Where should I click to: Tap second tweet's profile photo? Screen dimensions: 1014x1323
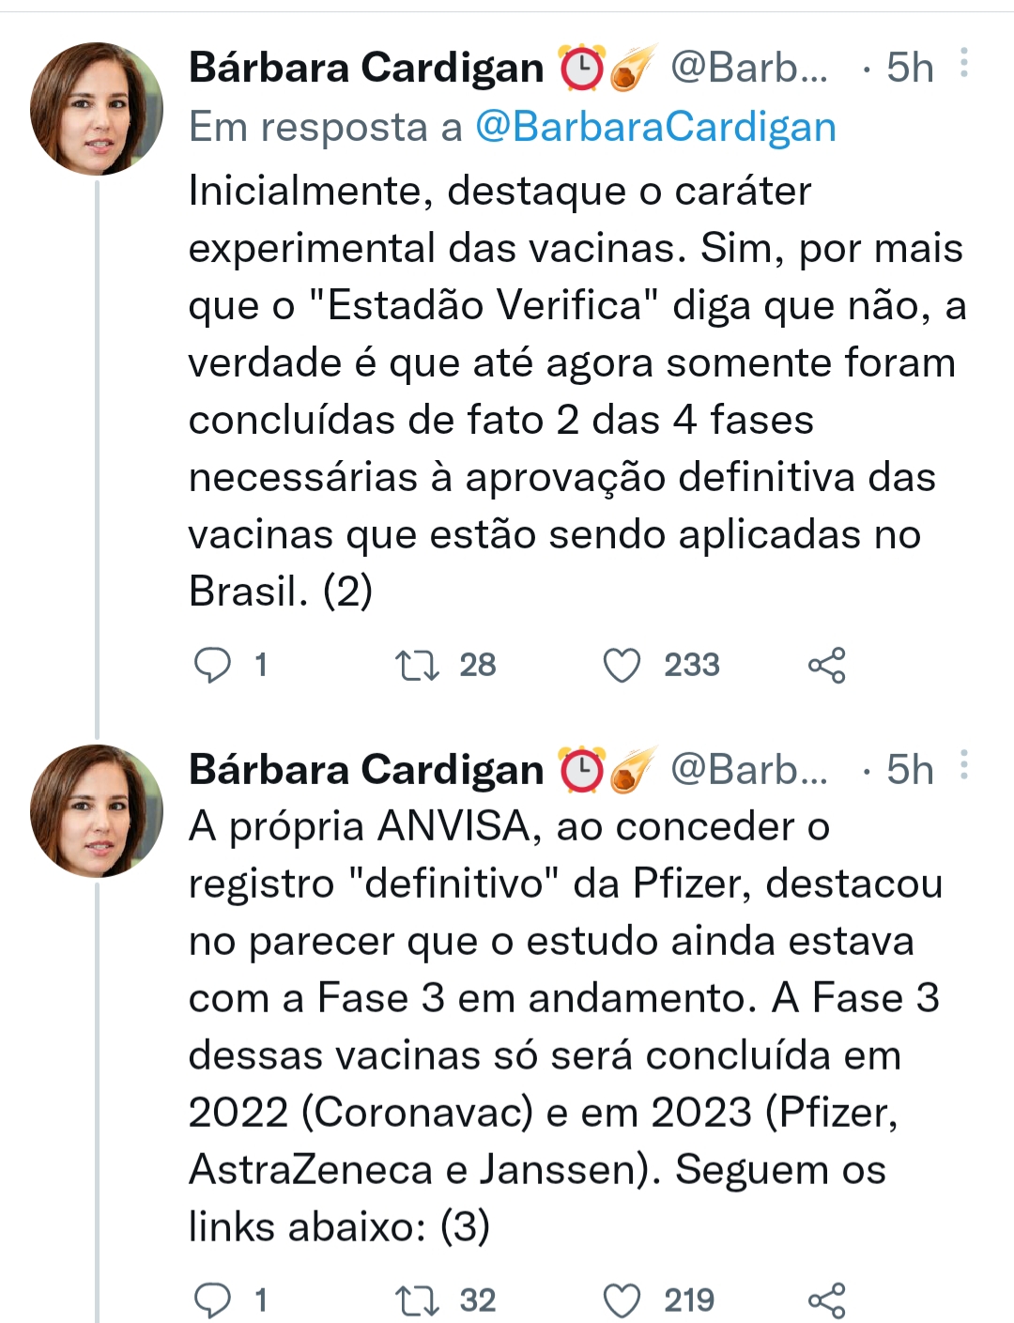[97, 811]
